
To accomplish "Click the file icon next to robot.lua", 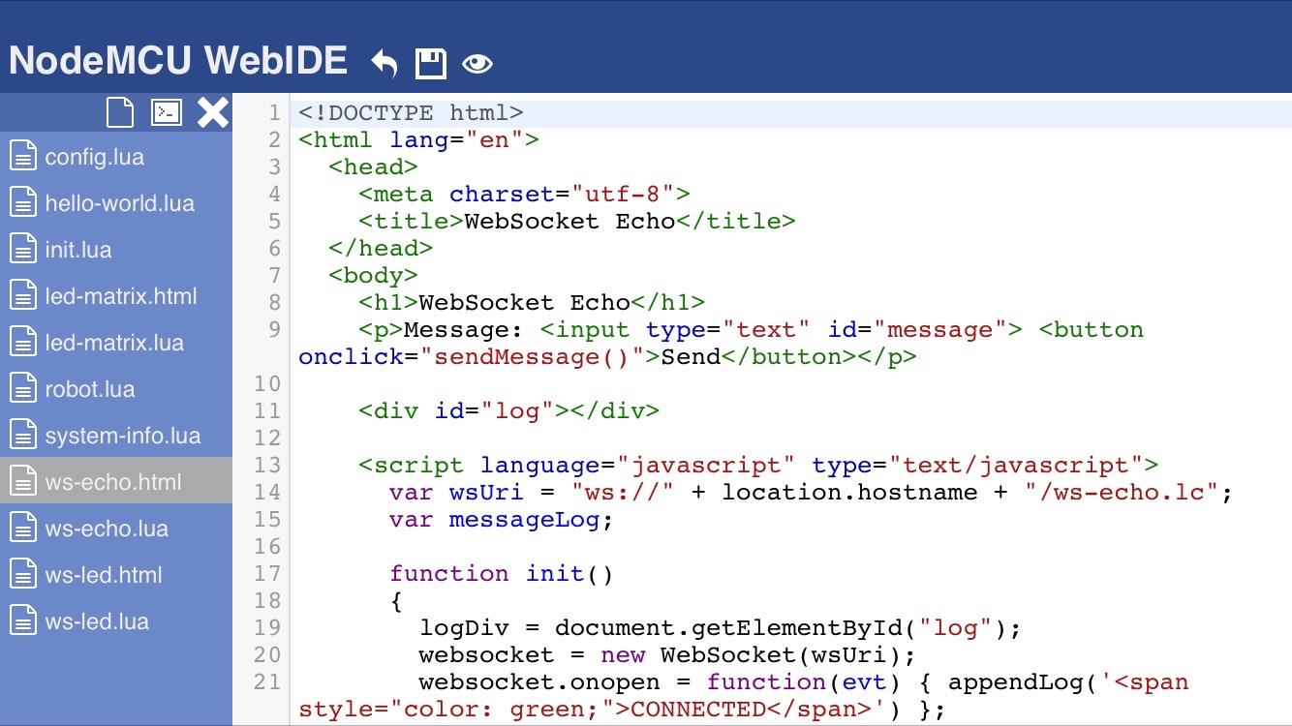I will (23, 389).
